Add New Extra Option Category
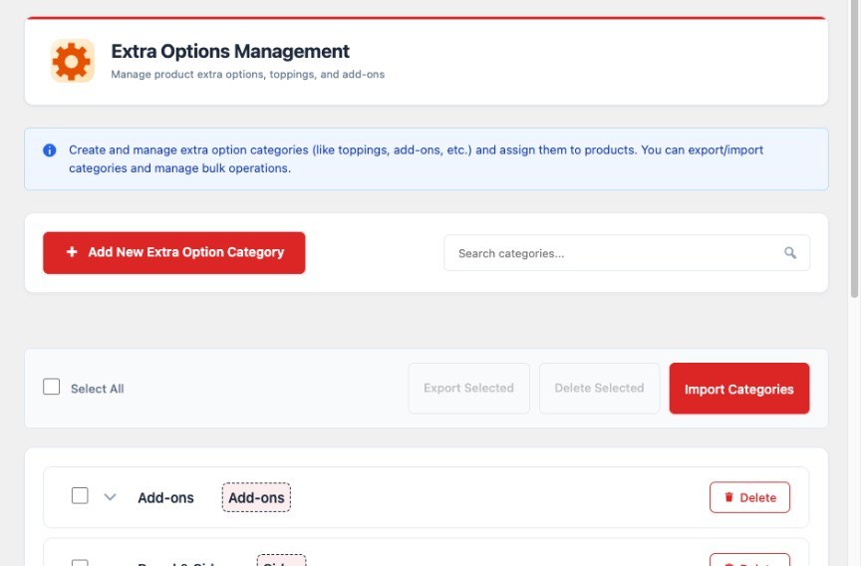 pos(174,252)
